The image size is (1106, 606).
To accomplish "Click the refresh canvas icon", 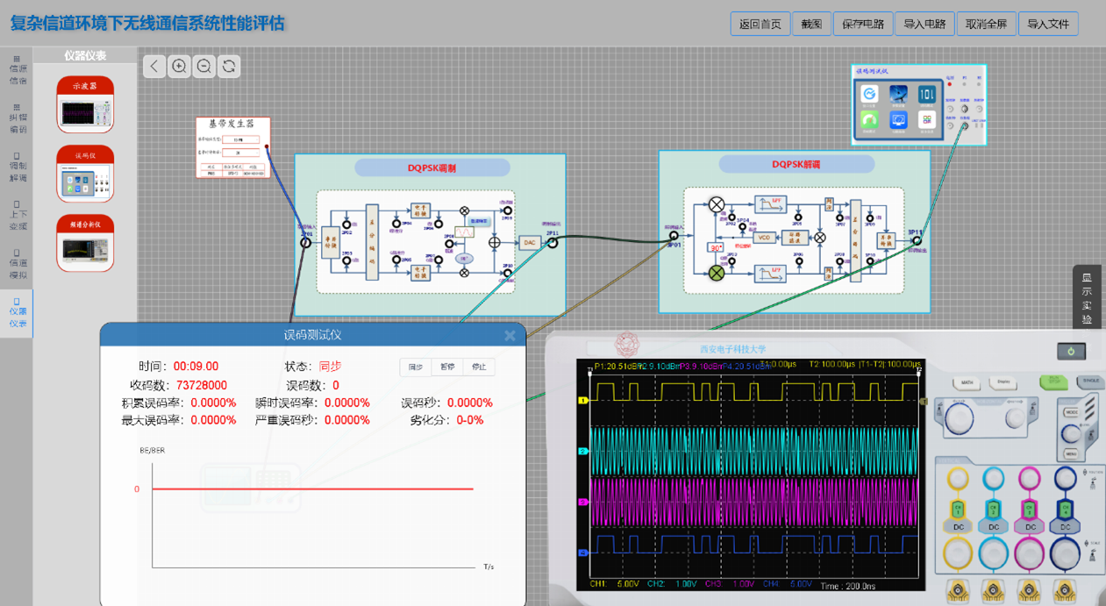I will (229, 67).
